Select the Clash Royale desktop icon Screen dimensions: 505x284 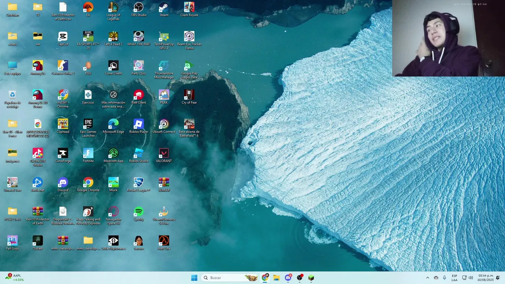(189, 9)
